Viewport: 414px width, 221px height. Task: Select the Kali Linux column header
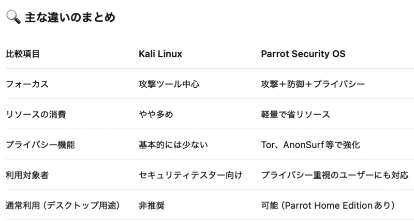tap(160, 54)
